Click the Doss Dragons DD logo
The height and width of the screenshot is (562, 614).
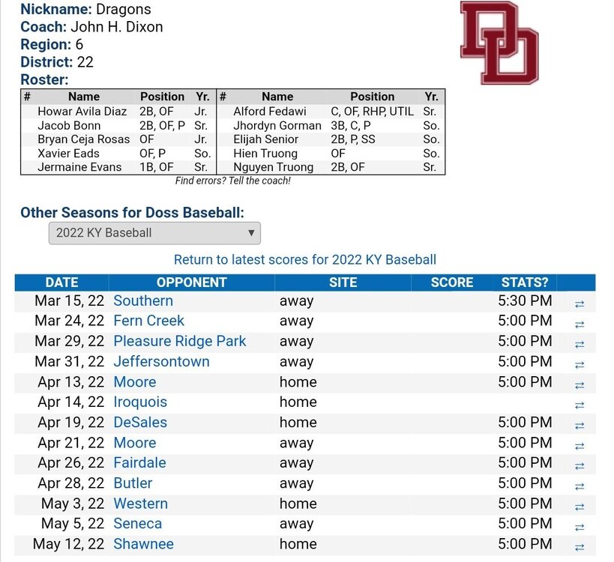click(x=499, y=43)
